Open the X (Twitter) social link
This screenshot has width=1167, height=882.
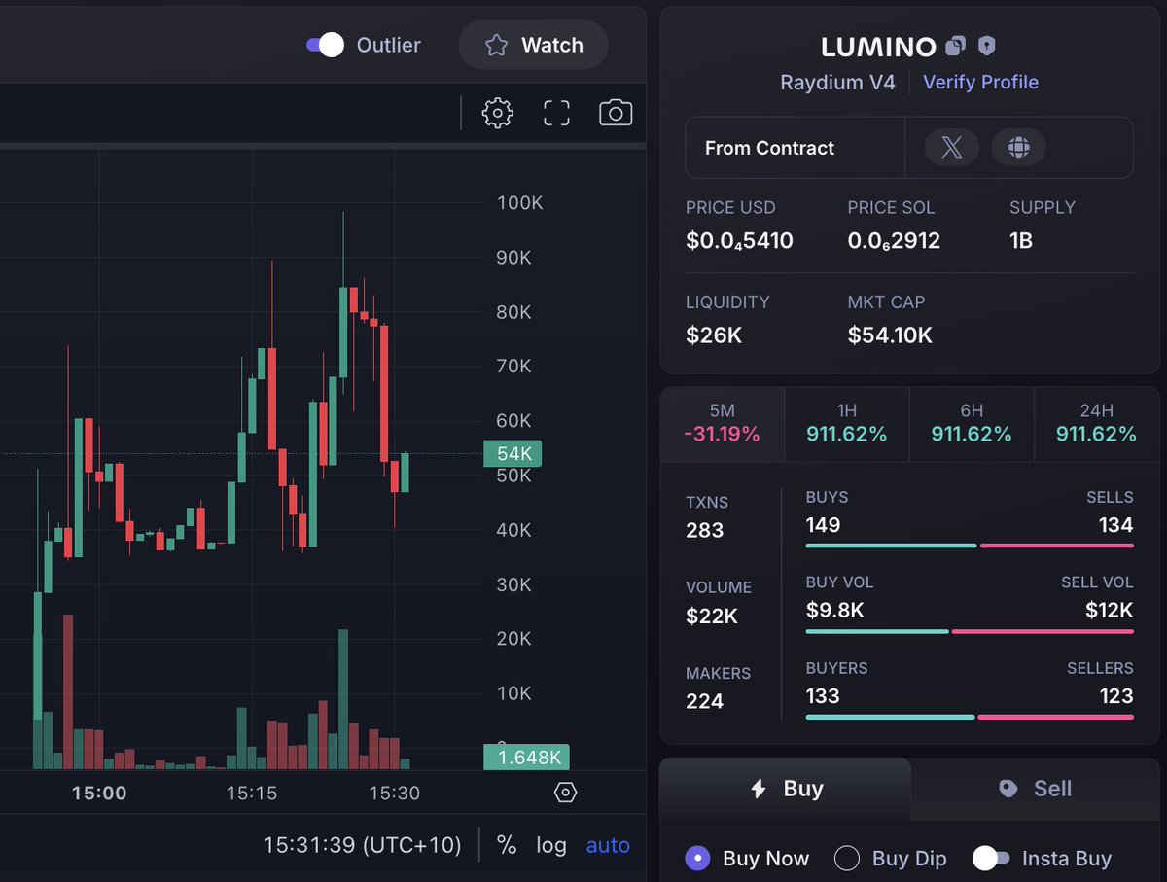[x=951, y=148]
